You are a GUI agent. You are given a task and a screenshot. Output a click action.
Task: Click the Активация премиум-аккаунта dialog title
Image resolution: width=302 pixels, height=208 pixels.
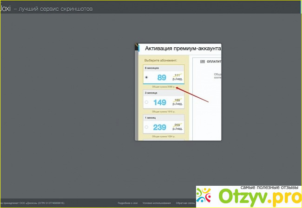pos(183,48)
